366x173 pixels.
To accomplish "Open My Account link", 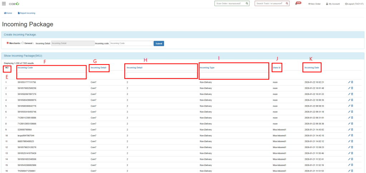I will pyautogui.click(x=333, y=4).
